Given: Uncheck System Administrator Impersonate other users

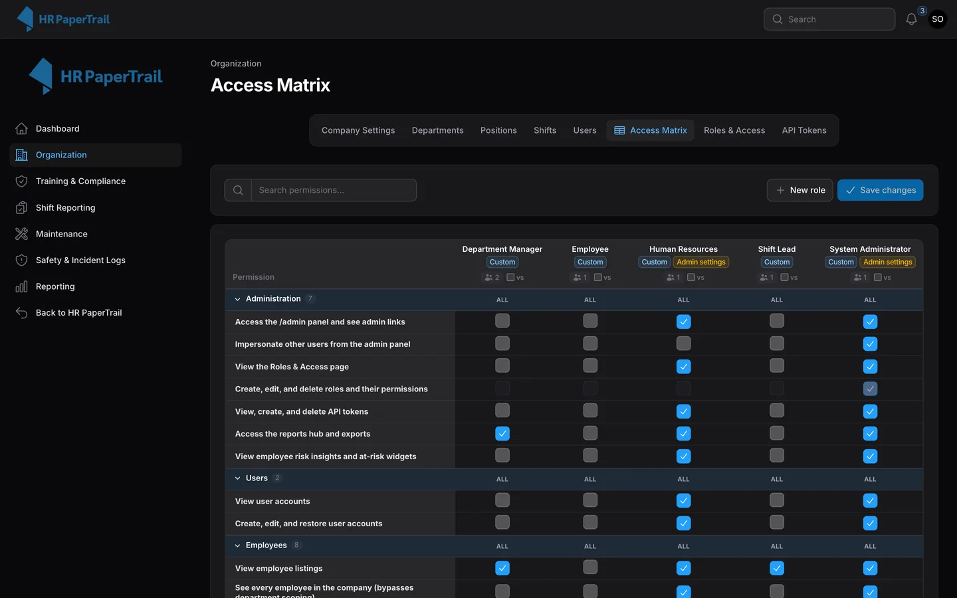Looking at the screenshot, I should 870,344.
